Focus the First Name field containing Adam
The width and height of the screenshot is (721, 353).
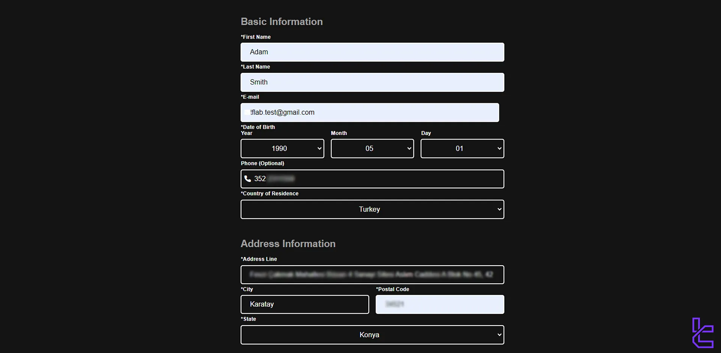(372, 52)
